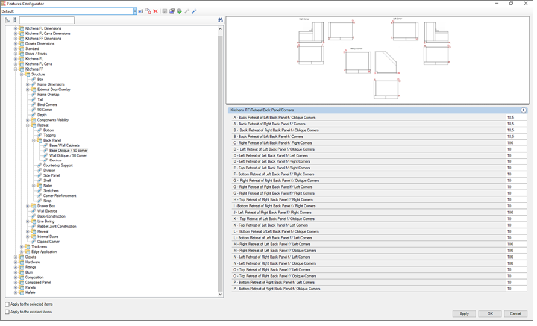Select Base Oblique / 90 corner item
Image resolution: width=537 pixels, height=326 pixels.
pyautogui.click(x=69, y=151)
